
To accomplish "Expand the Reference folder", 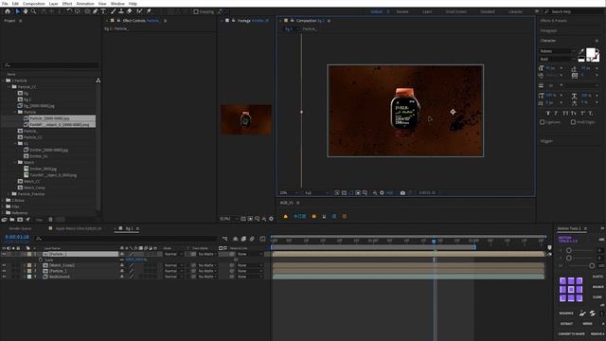I will [x=4, y=212].
